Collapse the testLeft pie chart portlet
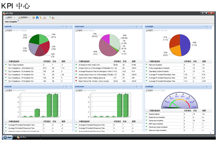Viewport: 217px width, 141px height. [x=69, y=27]
